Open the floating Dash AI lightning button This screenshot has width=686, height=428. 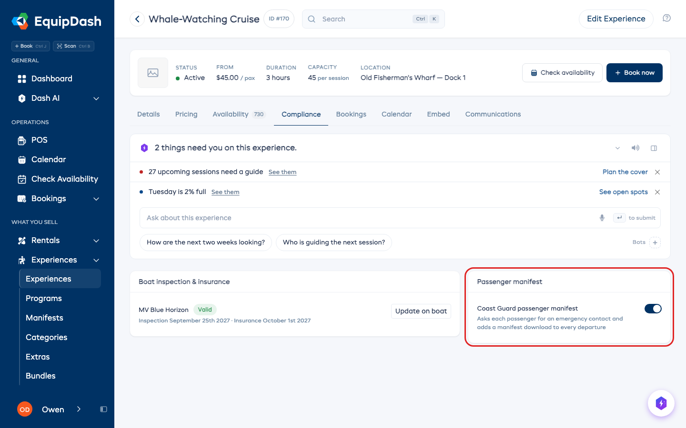tap(661, 403)
